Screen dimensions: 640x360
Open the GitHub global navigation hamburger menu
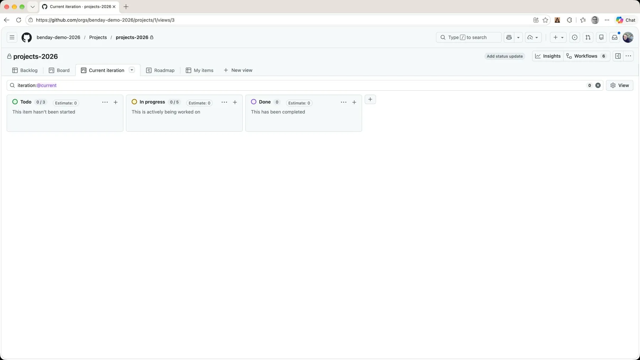[x=12, y=37]
